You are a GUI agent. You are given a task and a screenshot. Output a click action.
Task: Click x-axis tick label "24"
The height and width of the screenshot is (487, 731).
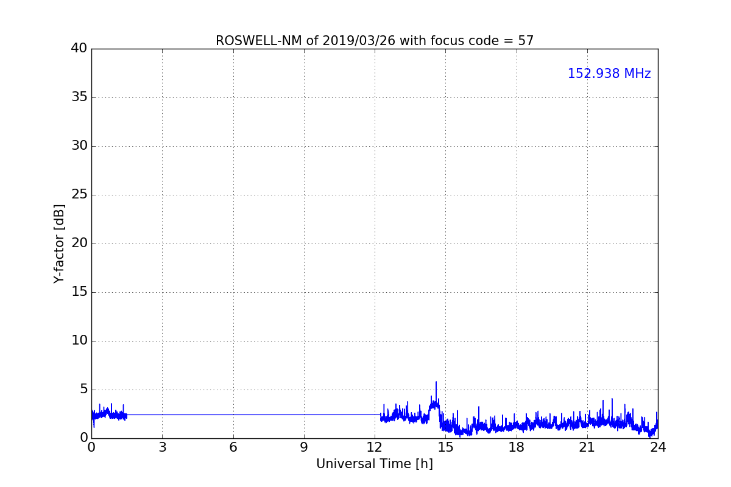pos(658,447)
